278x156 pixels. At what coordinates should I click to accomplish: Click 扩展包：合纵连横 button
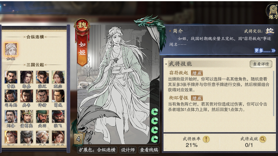(97, 150)
